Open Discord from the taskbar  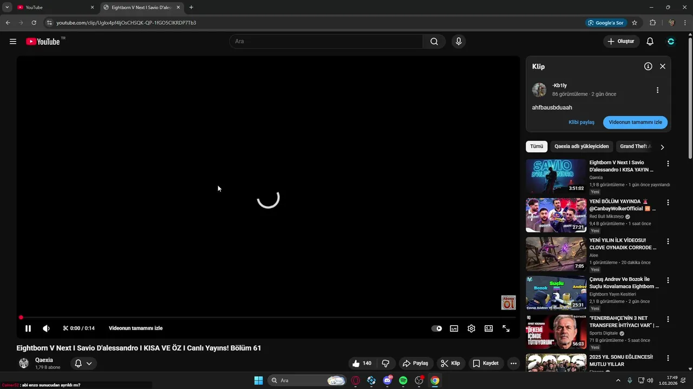point(388,380)
